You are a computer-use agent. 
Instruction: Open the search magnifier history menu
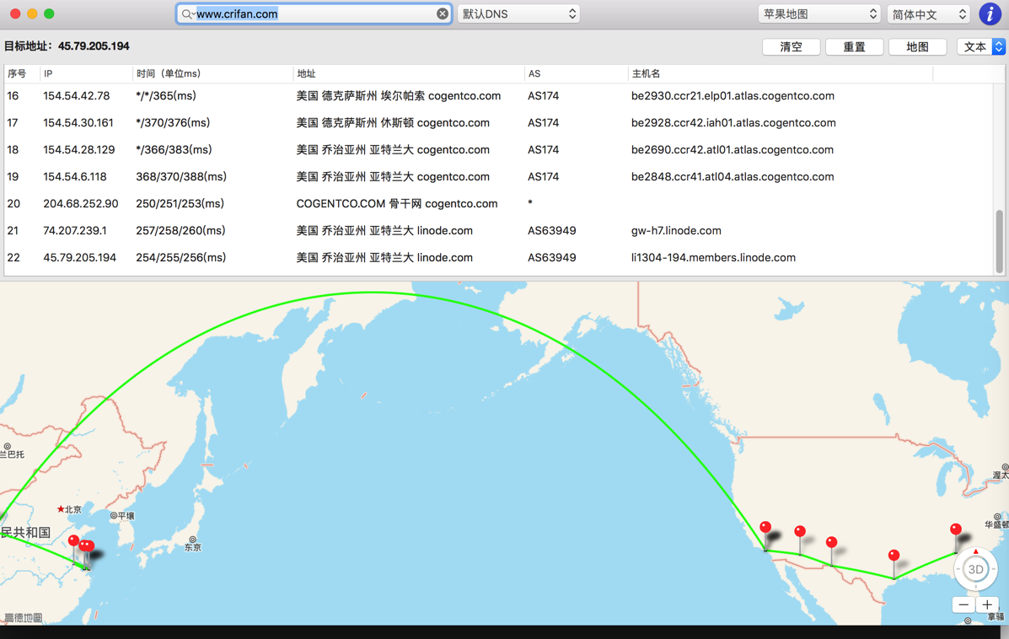point(187,13)
